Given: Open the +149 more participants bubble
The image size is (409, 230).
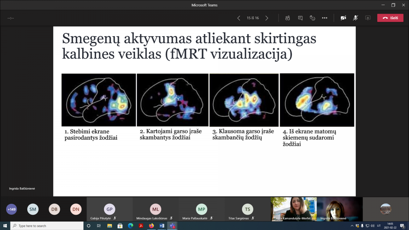Looking at the screenshot, I should coord(12,209).
